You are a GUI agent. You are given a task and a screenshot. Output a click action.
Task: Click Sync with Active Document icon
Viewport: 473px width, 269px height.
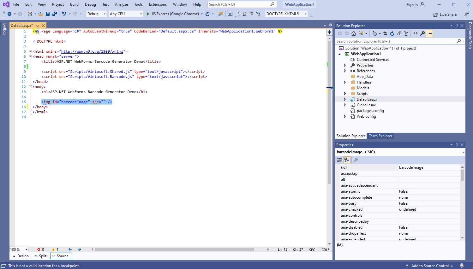pyautogui.click(x=385, y=33)
